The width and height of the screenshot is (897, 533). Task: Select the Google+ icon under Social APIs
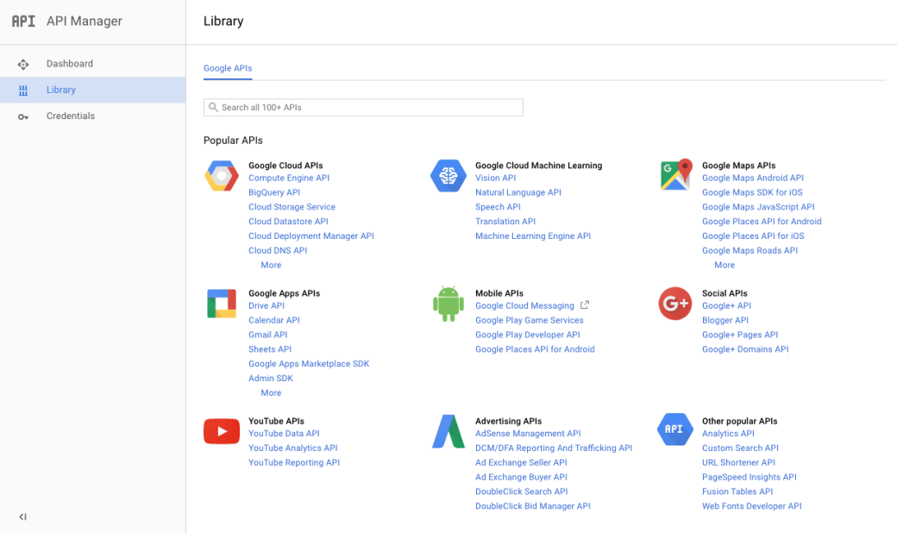[674, 303]
